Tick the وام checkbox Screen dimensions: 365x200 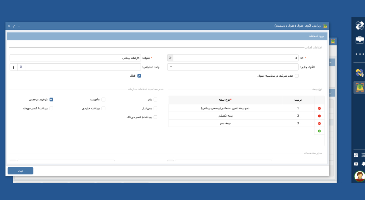(x=155, y=99)
